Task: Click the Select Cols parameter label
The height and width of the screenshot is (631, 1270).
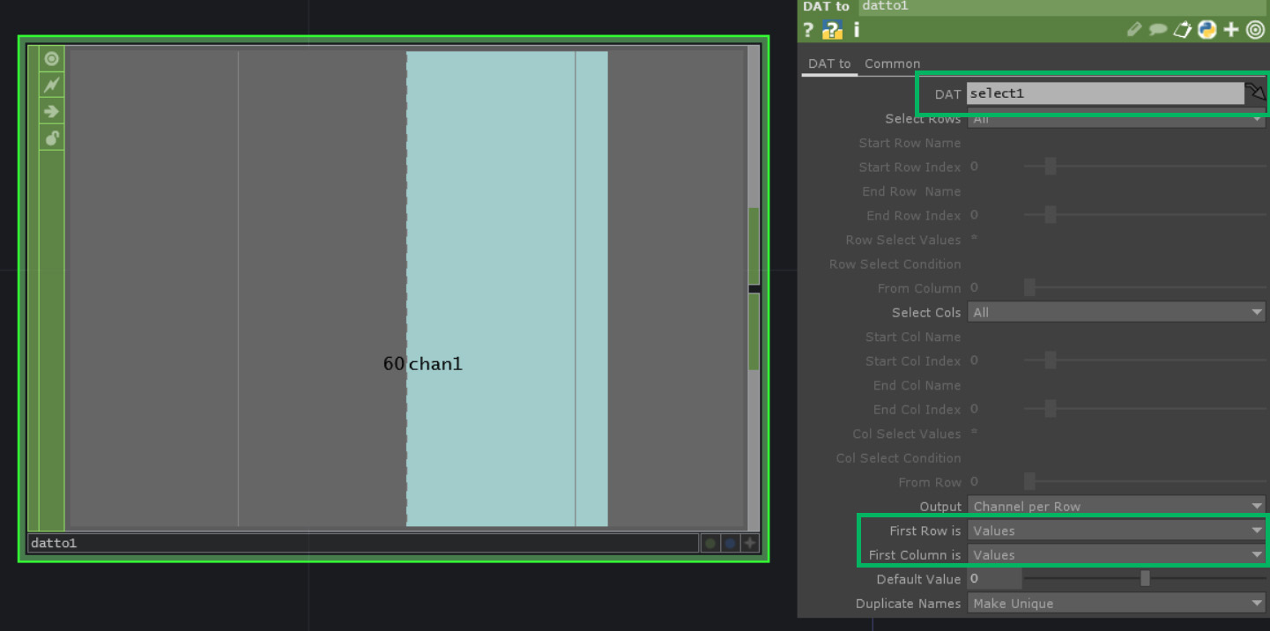Action: [926, 312]
